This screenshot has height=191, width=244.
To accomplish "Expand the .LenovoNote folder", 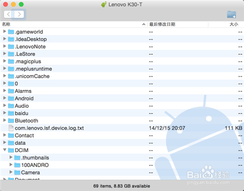I will point(5,46).
